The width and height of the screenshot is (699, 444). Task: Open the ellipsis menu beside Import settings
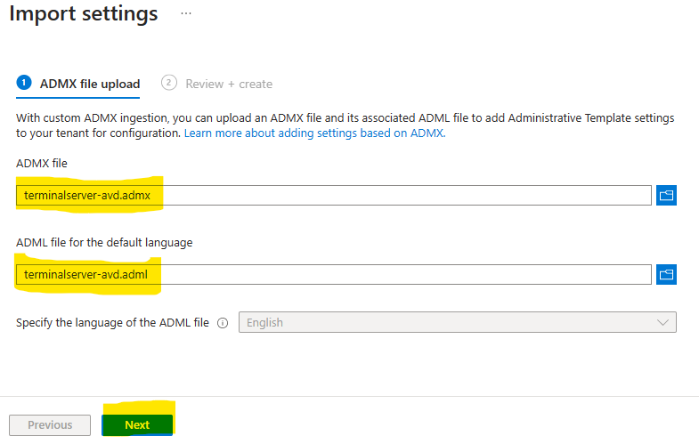pyautogui.click(x=185, y=14)
